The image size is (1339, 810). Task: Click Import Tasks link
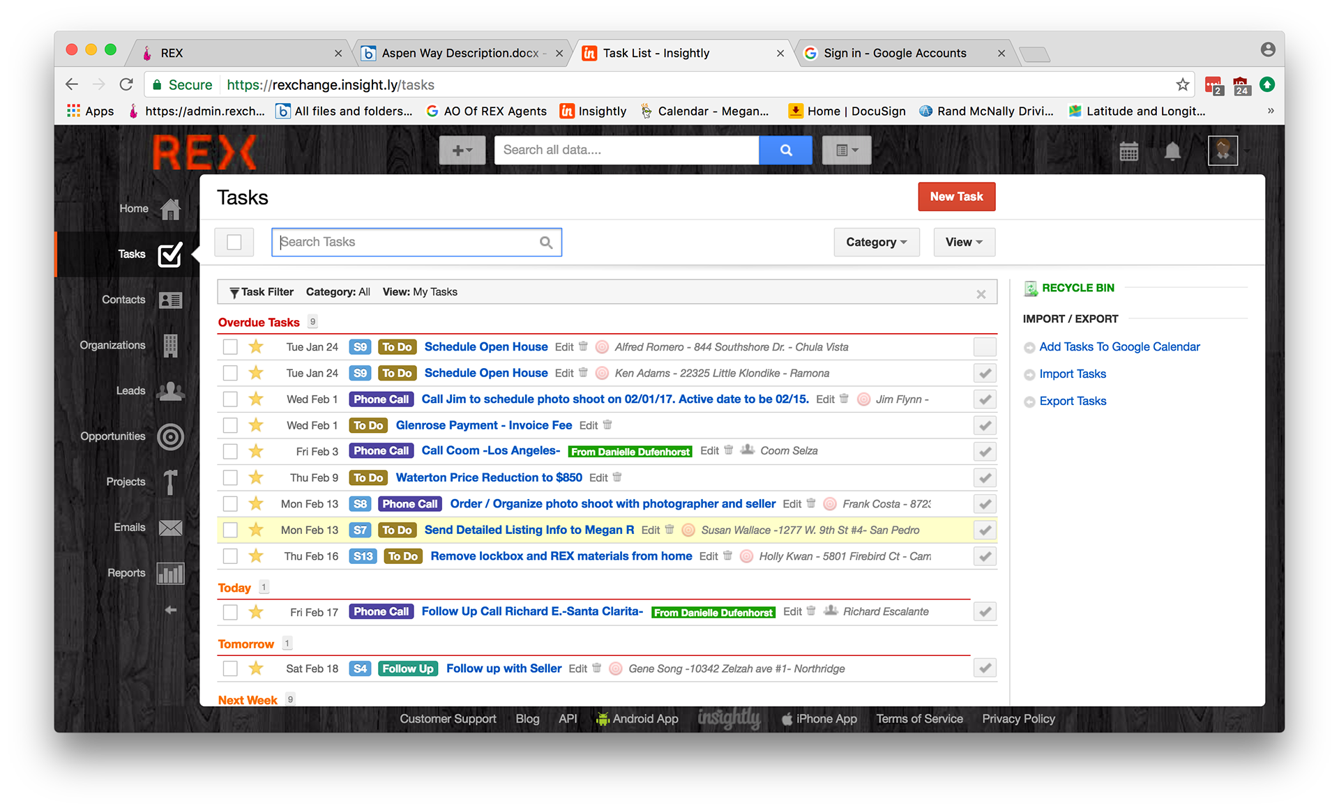(1073, 374)
